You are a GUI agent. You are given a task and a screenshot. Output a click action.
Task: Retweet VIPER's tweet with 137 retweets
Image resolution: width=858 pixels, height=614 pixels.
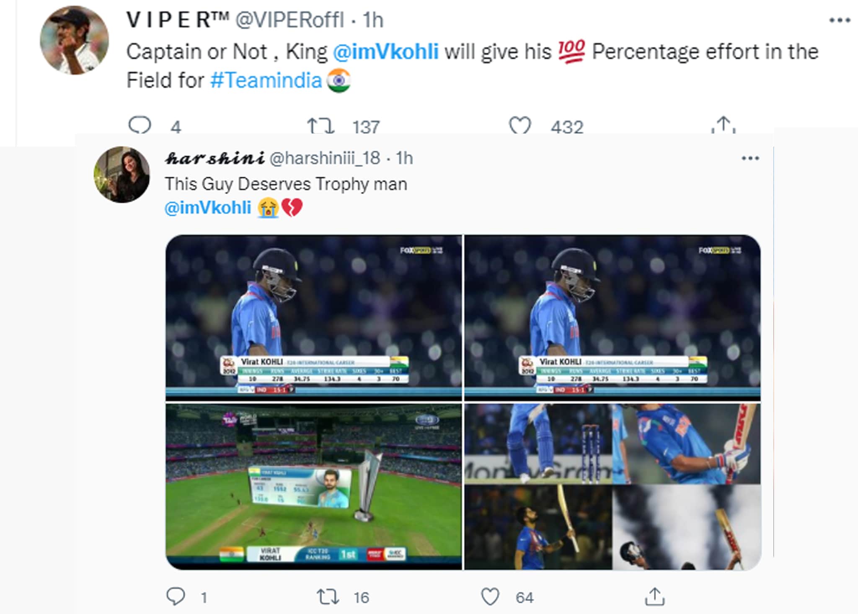(x=320, y=125)
